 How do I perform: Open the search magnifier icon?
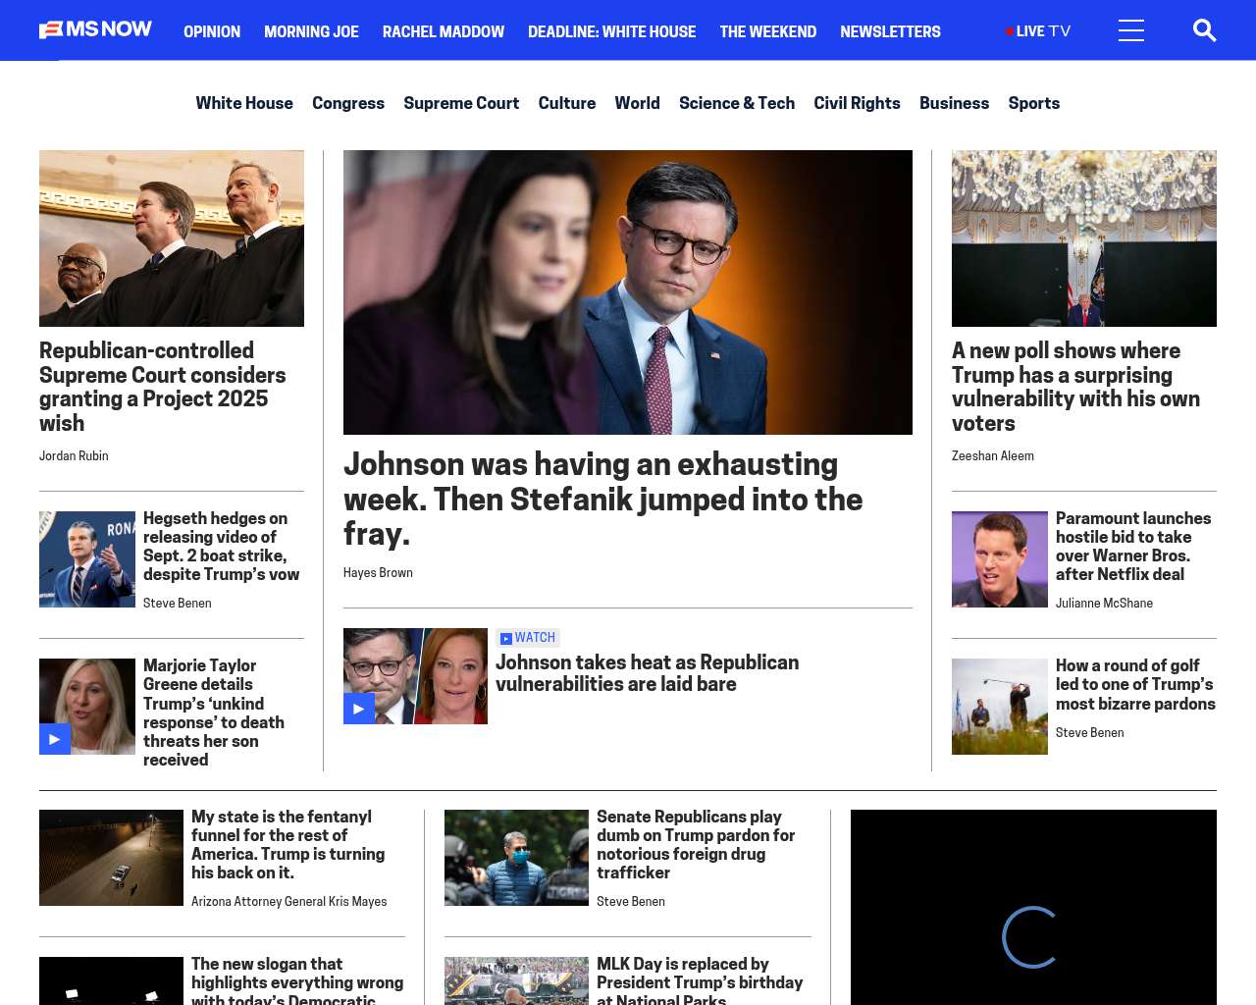click(1204, 30)
